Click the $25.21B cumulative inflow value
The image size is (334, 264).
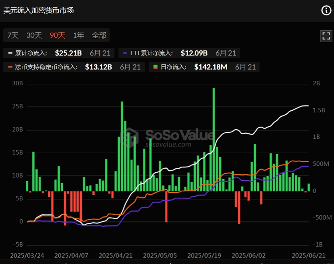(x=68, y=53)
